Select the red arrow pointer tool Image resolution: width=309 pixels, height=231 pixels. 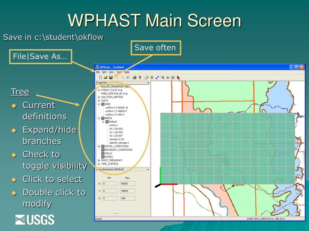[x=178, y=78]
